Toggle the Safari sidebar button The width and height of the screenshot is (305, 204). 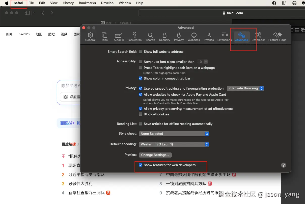(x=27, y=13)
